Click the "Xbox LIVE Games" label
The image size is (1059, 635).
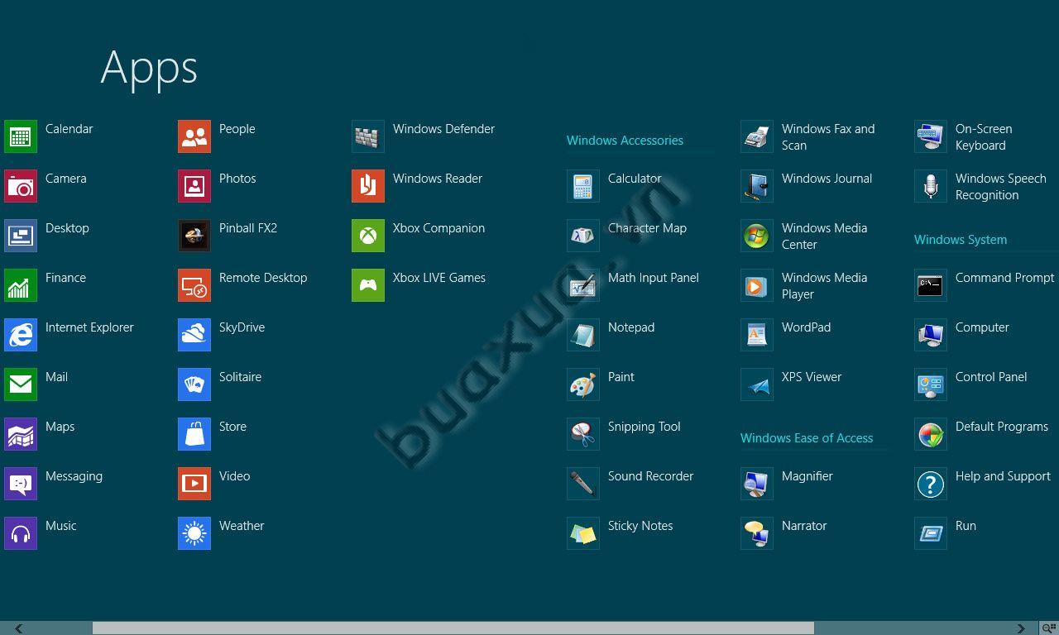tap(439, 278)
